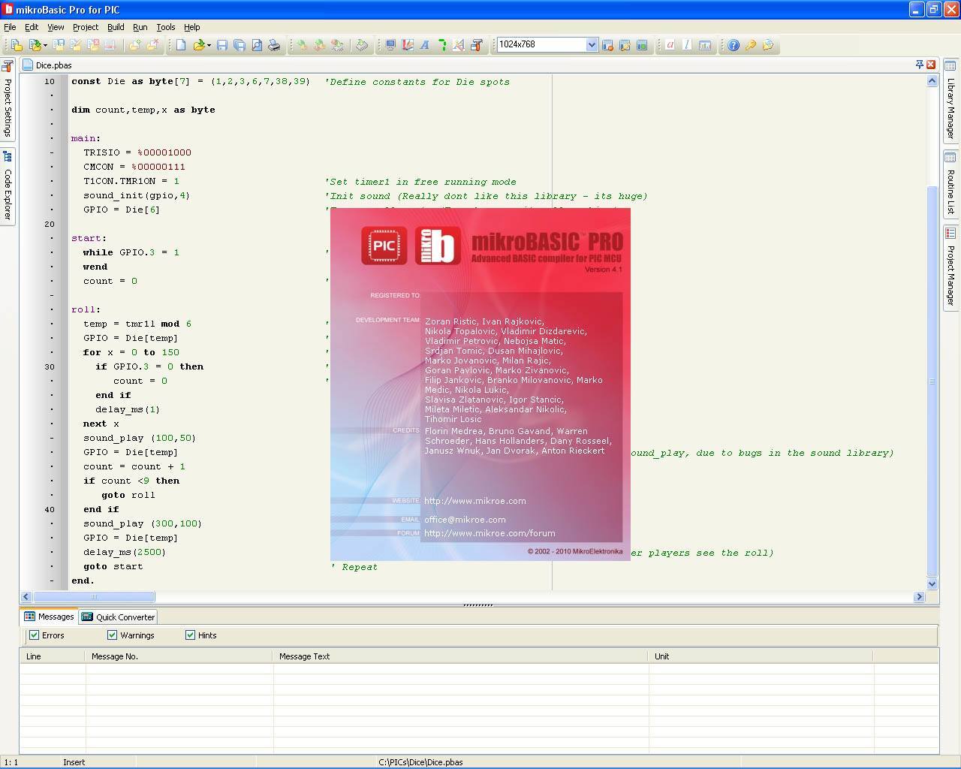The height and width of the screenshot is (769, 961).
Task: Switch to the Quick Converter tab
Action: point(118,617)
